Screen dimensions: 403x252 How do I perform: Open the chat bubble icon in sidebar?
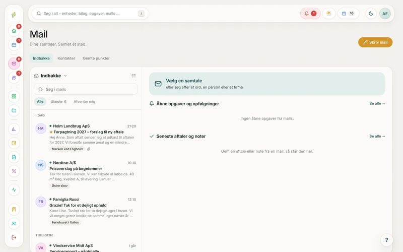point(14,78)
